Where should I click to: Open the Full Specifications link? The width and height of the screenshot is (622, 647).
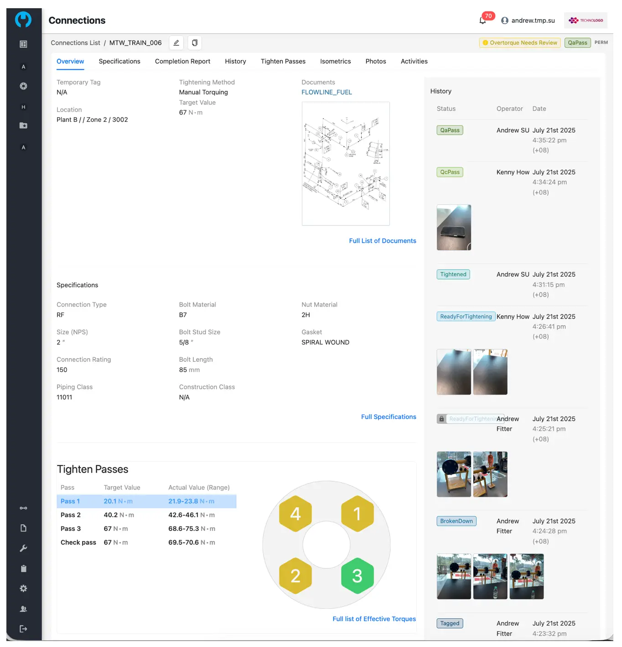point(388,417)
